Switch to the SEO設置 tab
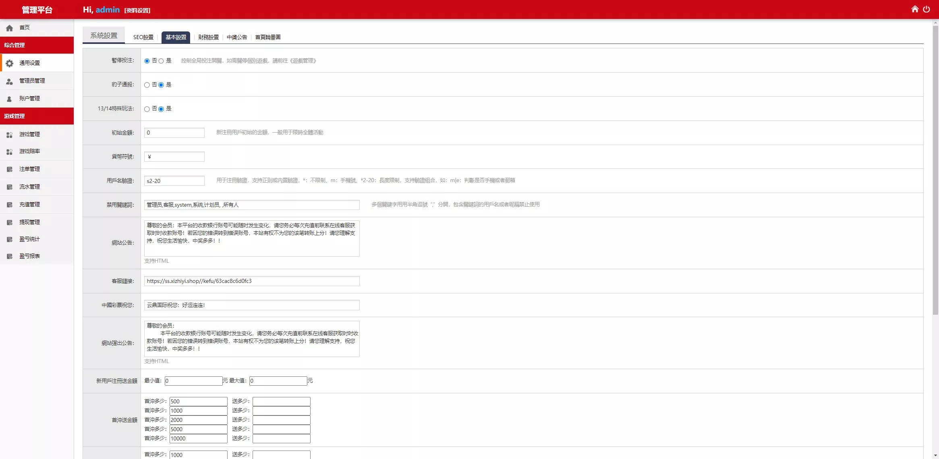The height and width of the screenshot is (459, 939). pyautogui.click(x=143, y=37)
